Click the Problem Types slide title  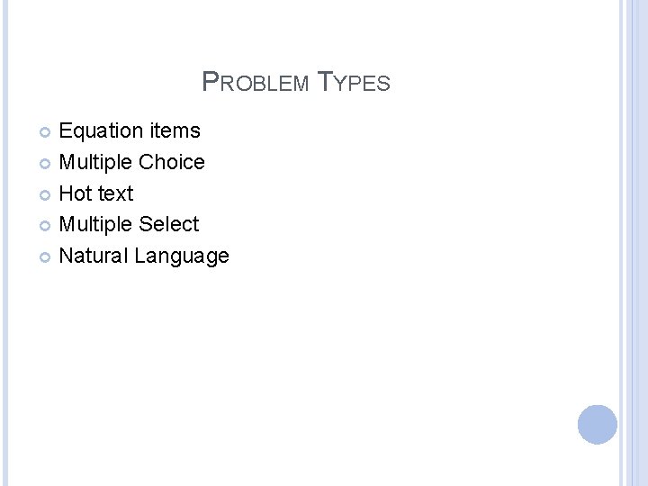click(296, 81)
